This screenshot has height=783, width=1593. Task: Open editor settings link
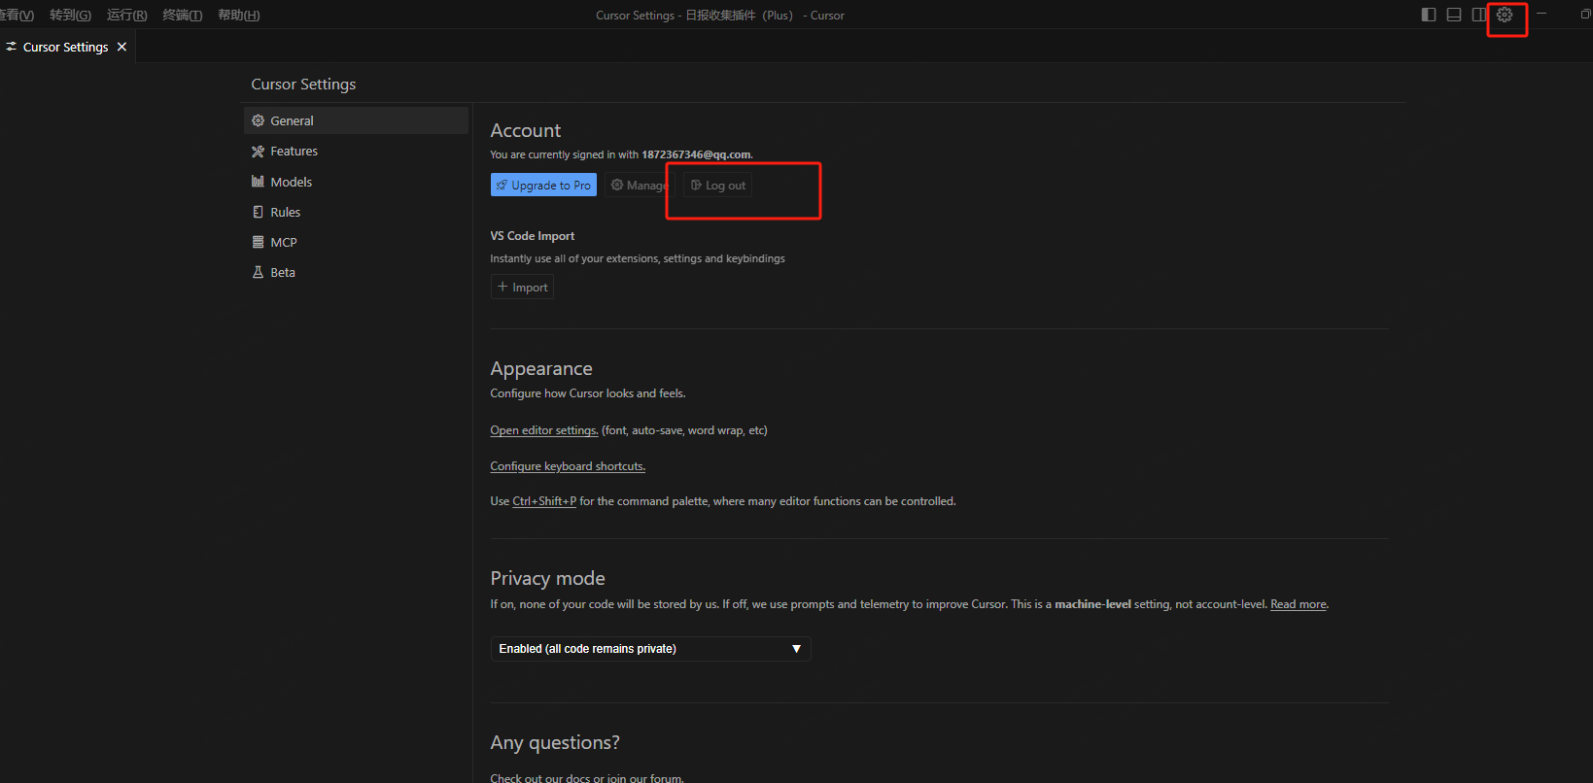coord(544,430)
